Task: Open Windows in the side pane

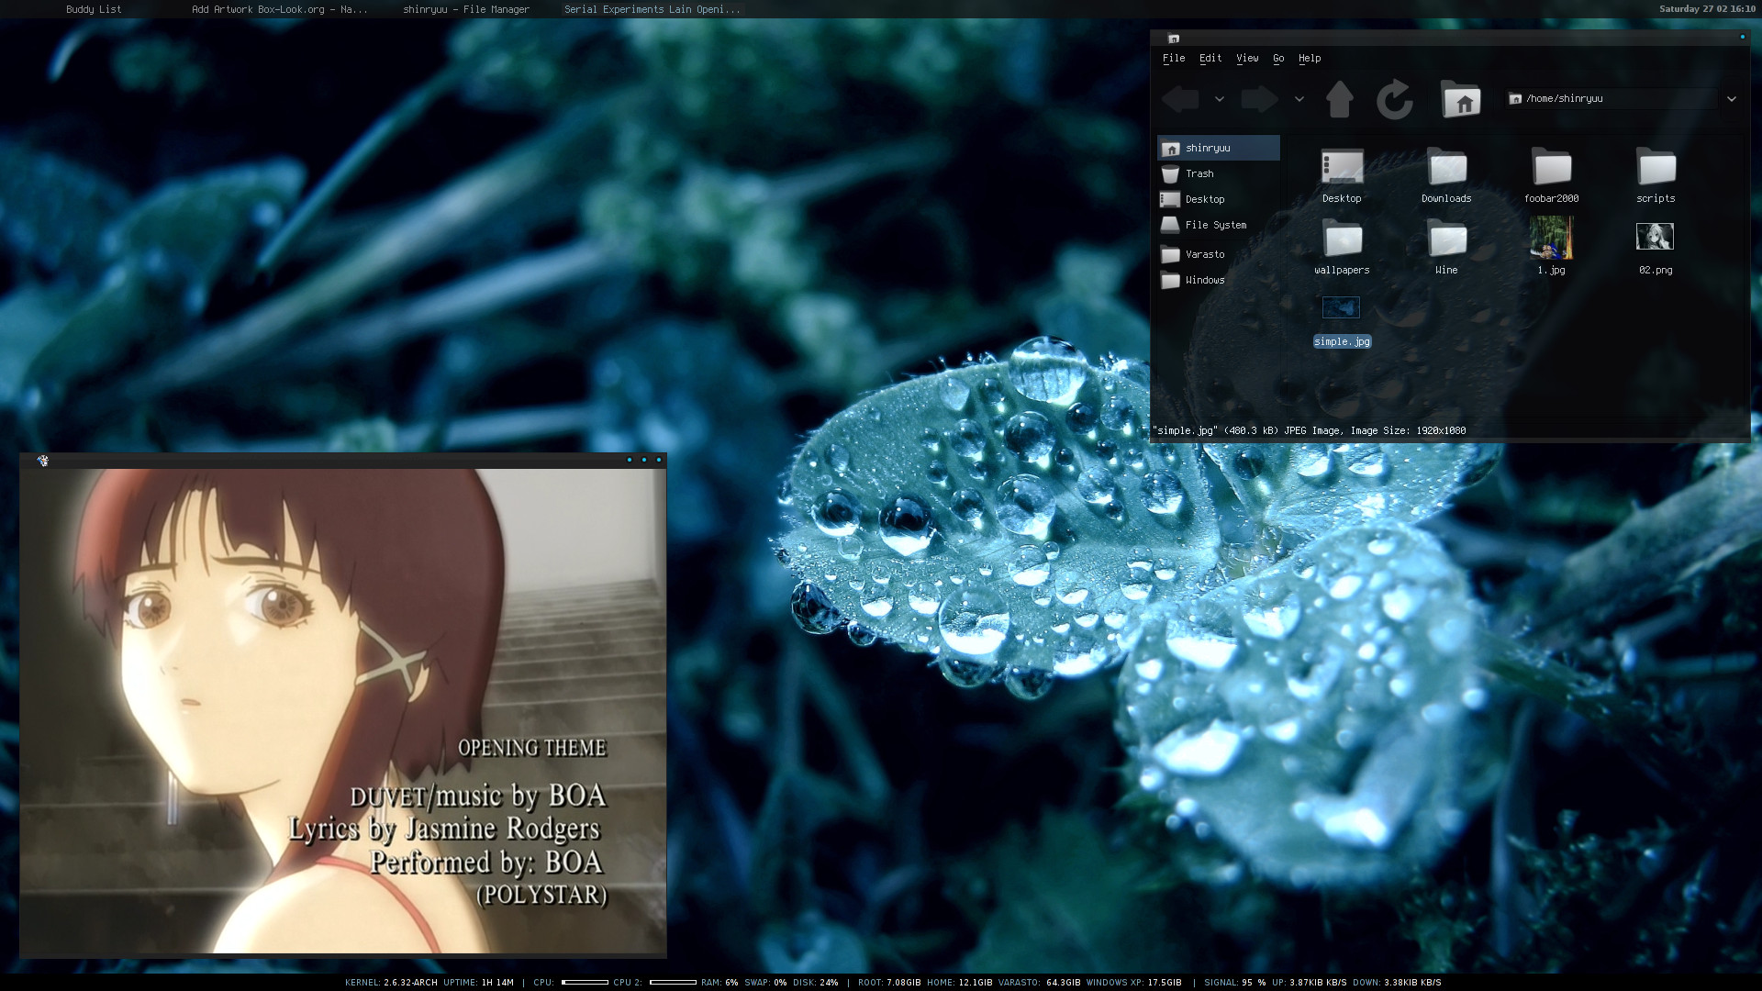Action: tap(1219, 280)
